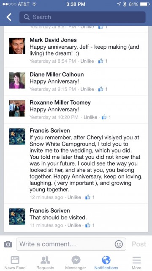152x271 pixels.
Task: Open Diane Miller Calhoun profile picture
Action: (x=17, y=80)
